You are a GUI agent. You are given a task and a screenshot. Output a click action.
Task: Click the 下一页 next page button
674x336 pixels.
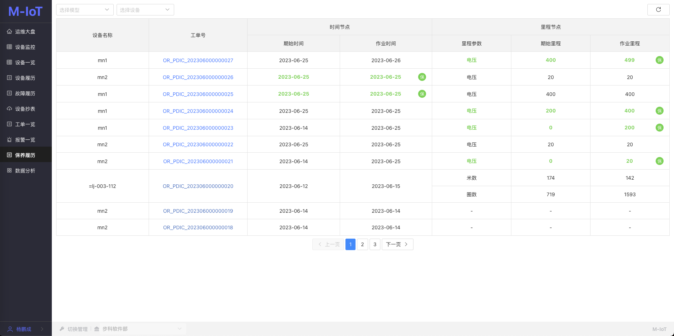397,244
